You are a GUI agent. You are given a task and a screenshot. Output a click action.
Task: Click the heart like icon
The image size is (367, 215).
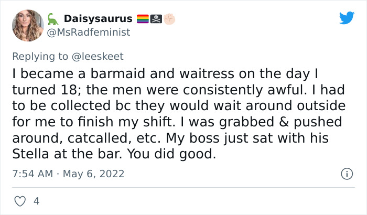point(20,201)
